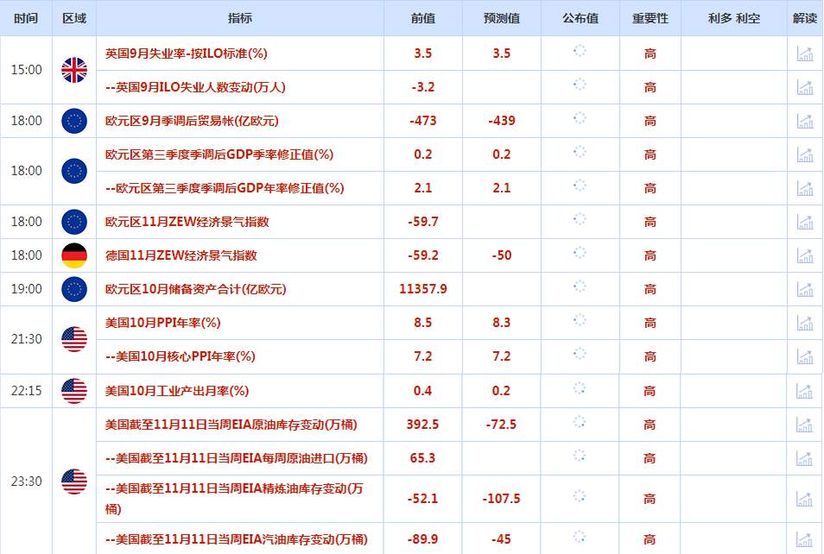Open indicator 美国10月PPI年率(%)
The image size is (824, 554).
(x=162, y=323)
